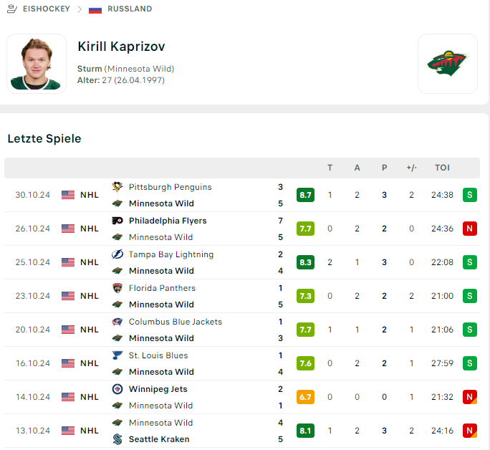The height and width of the screenshot is (450, 490).
Task: Click Kirill Kaprizov's player photo
Action: 37,64
